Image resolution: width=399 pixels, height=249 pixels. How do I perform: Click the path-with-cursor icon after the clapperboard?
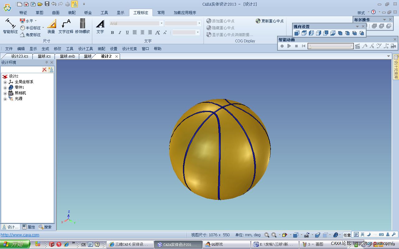pos(365,46)
